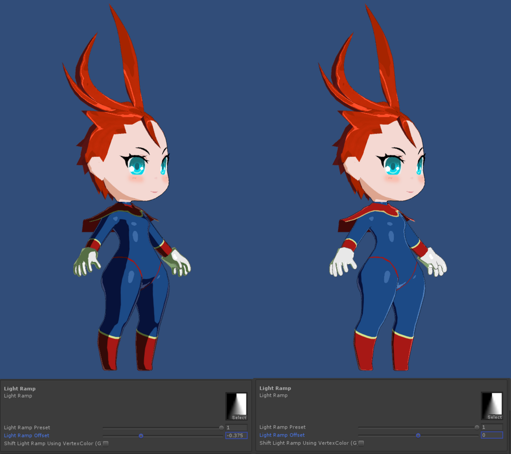511x454 pixels.
Task: Click right panel bold Light Ramp heading
Action: coord(275,388)
